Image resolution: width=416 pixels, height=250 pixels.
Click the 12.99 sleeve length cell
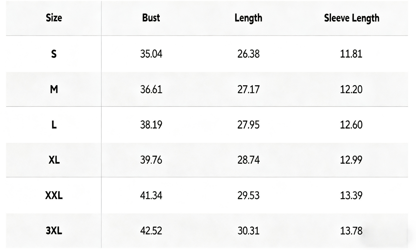pyautogui.click(x=351, y=160)
